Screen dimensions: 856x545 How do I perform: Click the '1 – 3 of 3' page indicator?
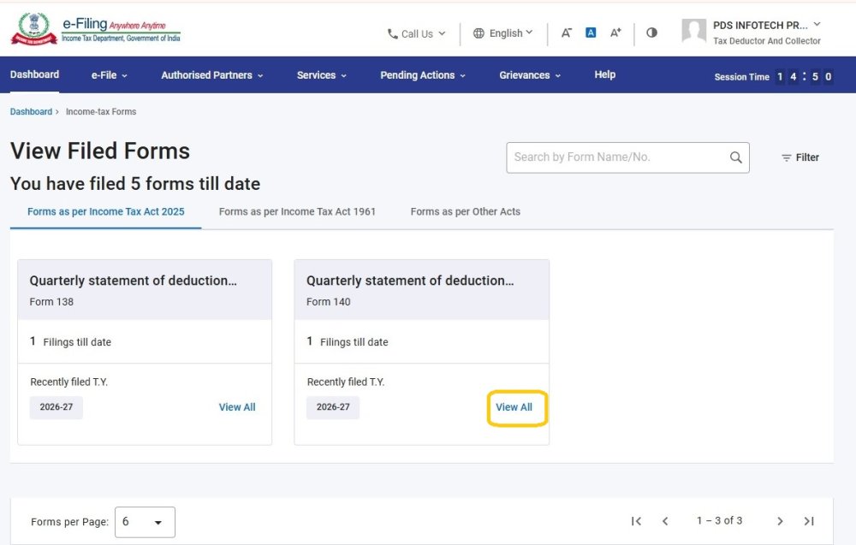[x=720, y=521]
